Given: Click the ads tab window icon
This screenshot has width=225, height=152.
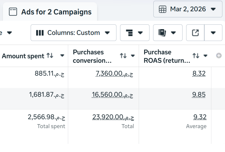Looking at the screenshot, I should (x=13, y=12).
